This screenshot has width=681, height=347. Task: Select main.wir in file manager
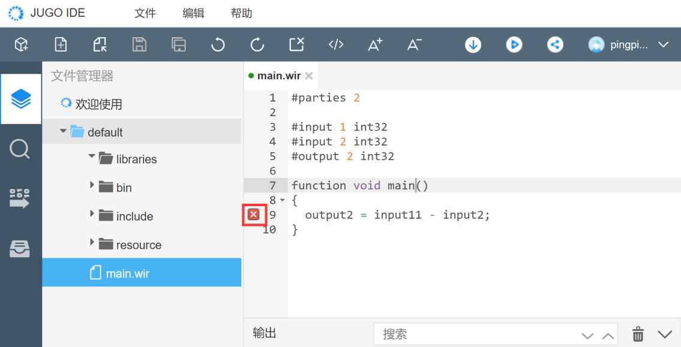(127, 273)
